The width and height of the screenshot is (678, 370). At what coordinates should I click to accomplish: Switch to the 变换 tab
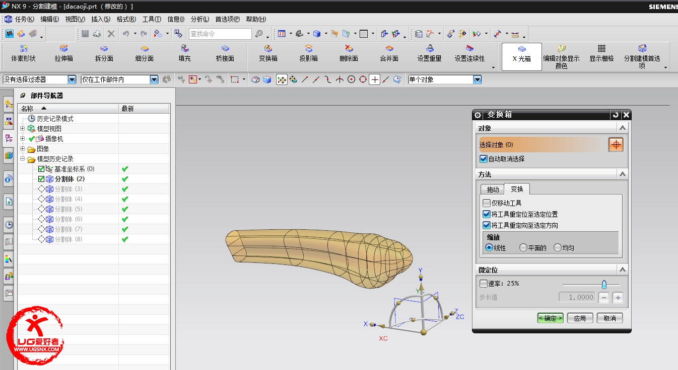(x=517, y=189)
